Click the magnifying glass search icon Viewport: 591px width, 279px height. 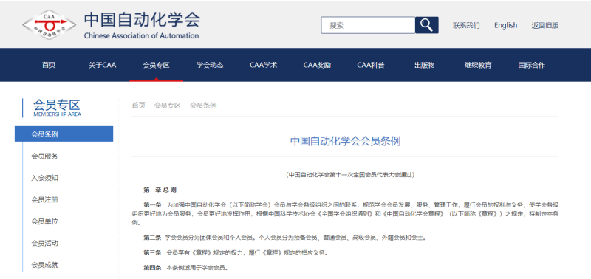pos(427,25)
